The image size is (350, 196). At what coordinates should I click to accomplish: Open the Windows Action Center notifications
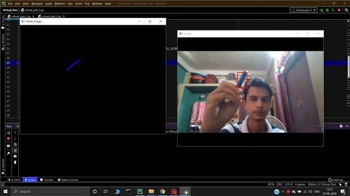(343, 191)
